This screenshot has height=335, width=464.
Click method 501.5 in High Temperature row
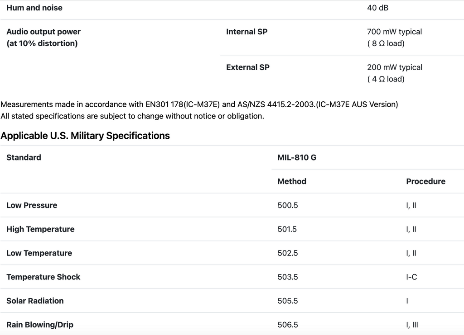[x=287, y=229]
